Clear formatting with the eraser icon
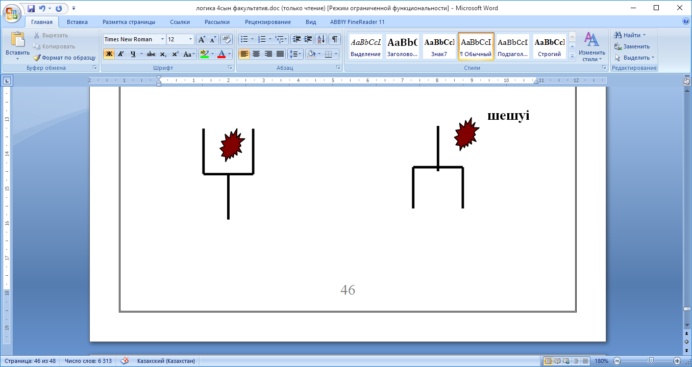 (x=227, y=39)
